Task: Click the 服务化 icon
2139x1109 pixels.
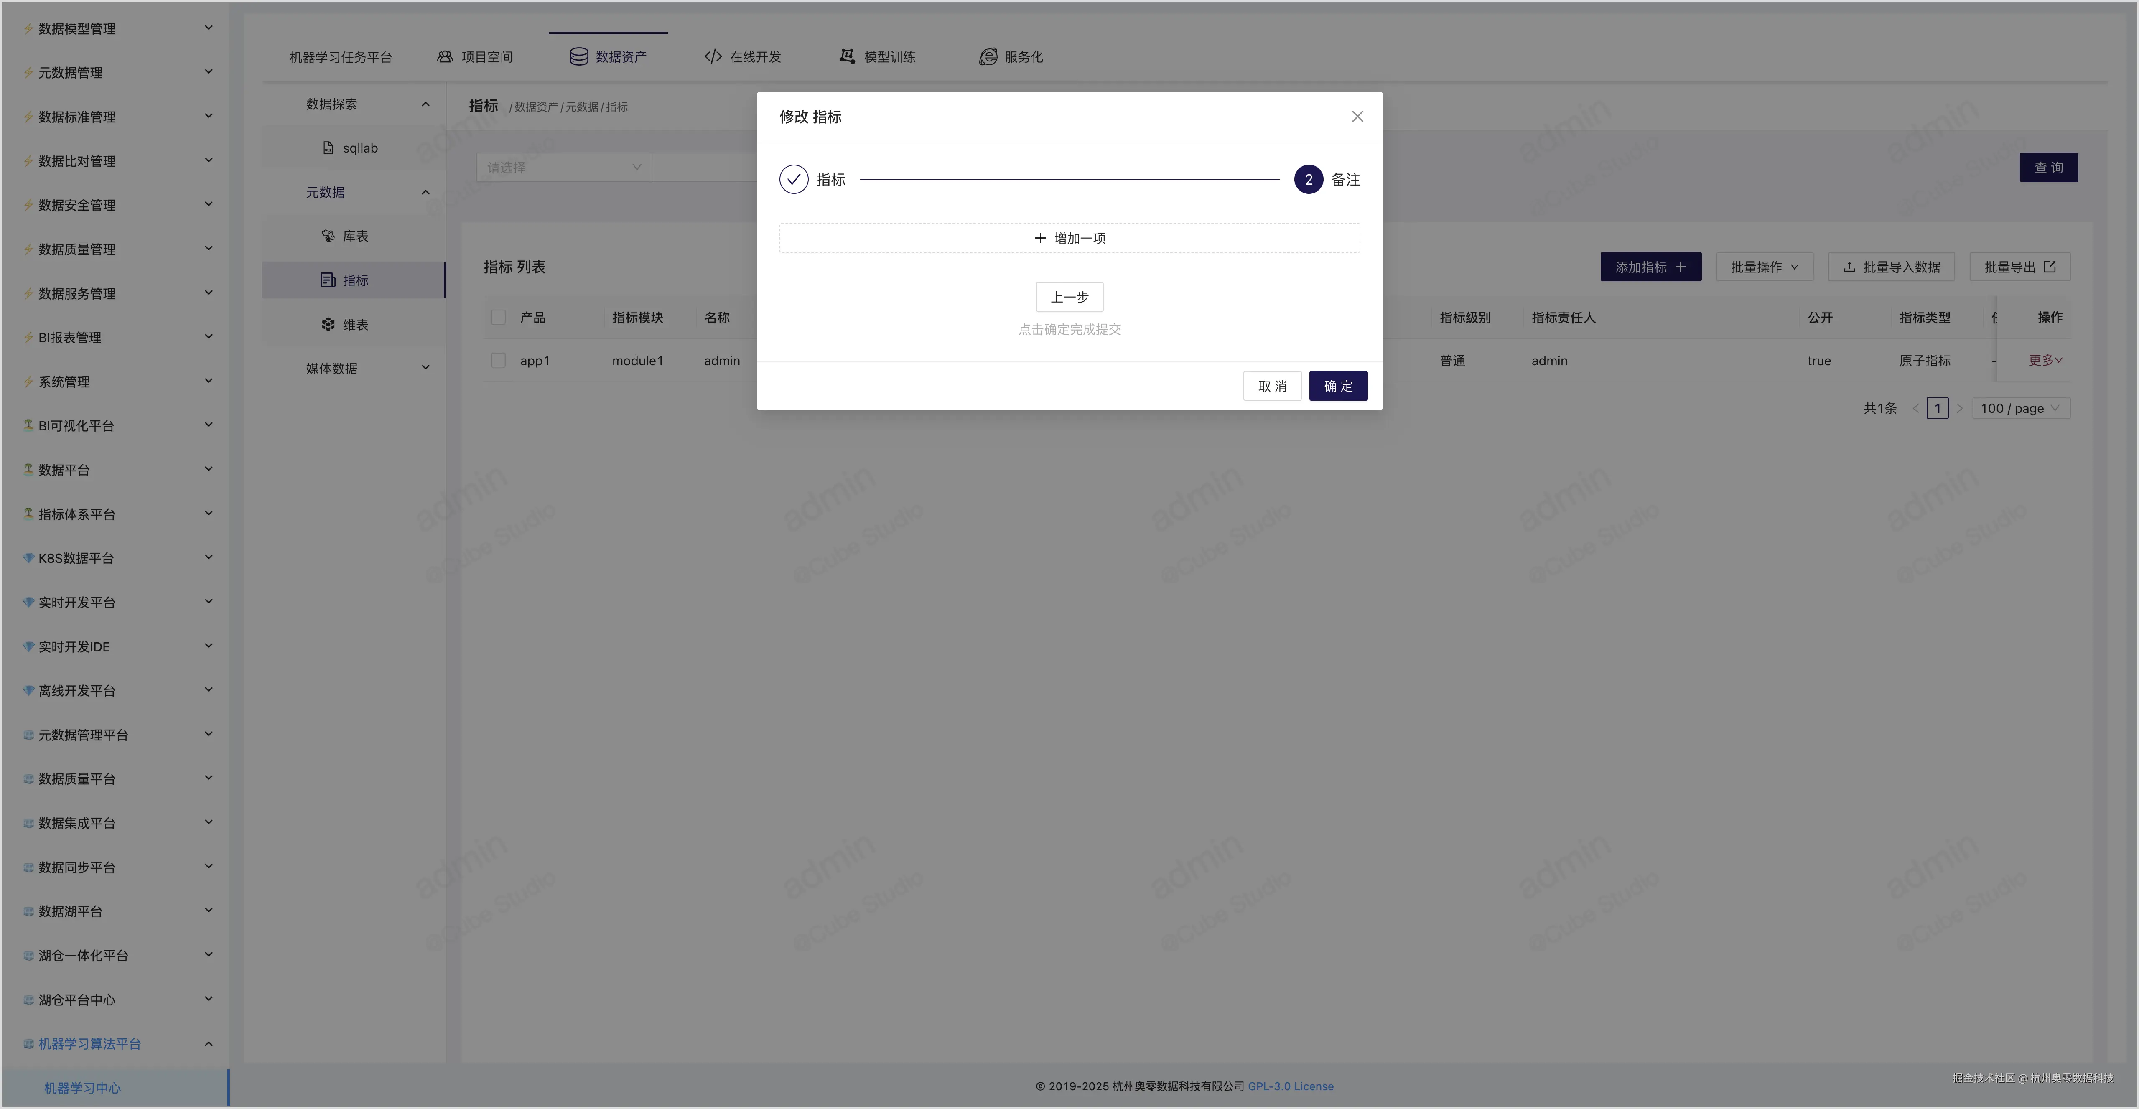Action: [x=987, y=56]
